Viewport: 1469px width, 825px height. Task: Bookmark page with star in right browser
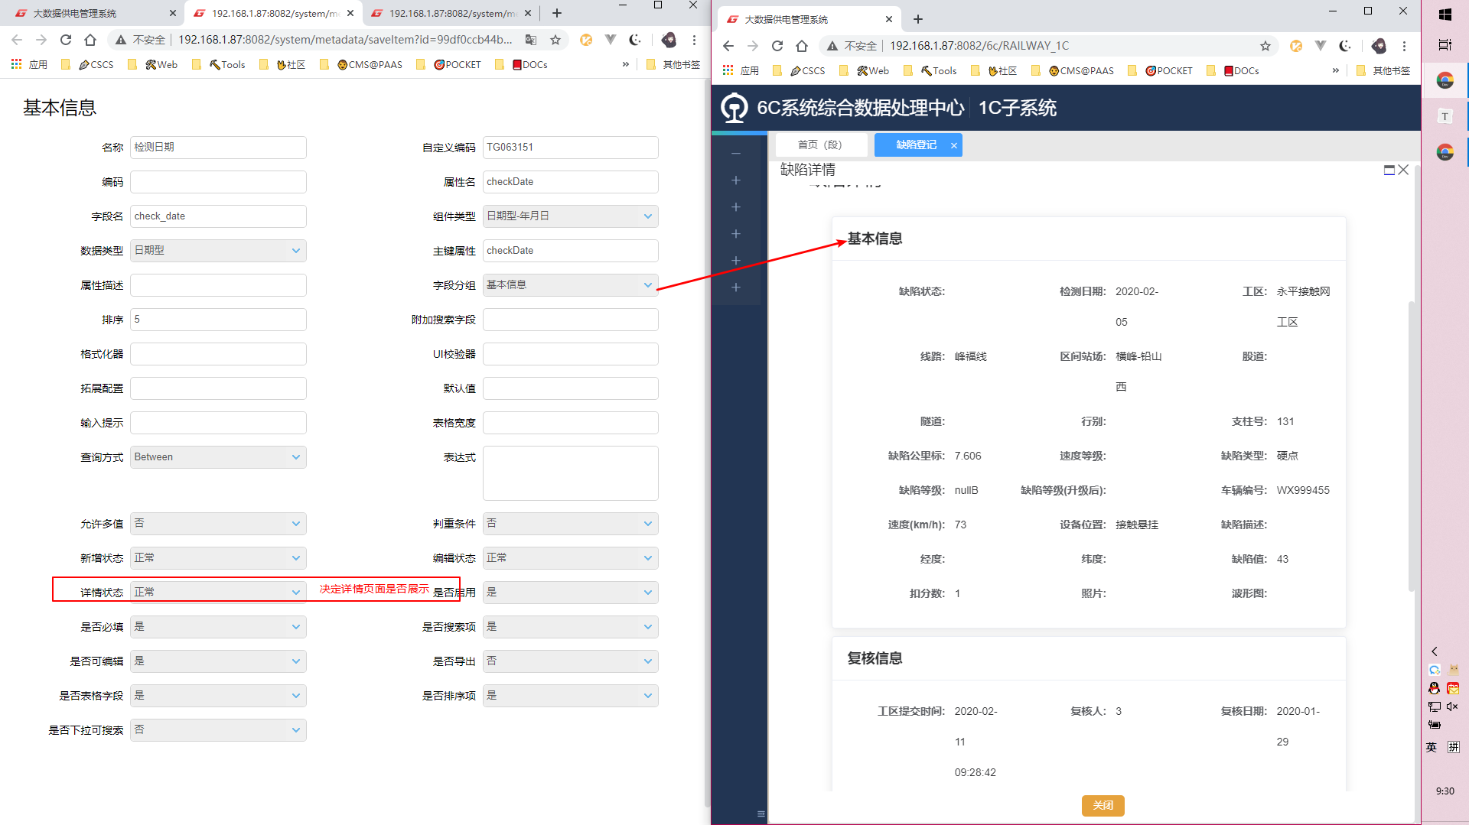coord(1265,46)
